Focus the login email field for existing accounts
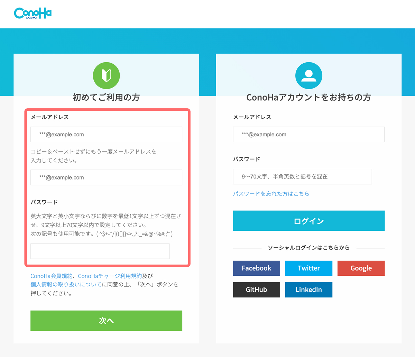415x357 pixels. click(x=308, y=135)
